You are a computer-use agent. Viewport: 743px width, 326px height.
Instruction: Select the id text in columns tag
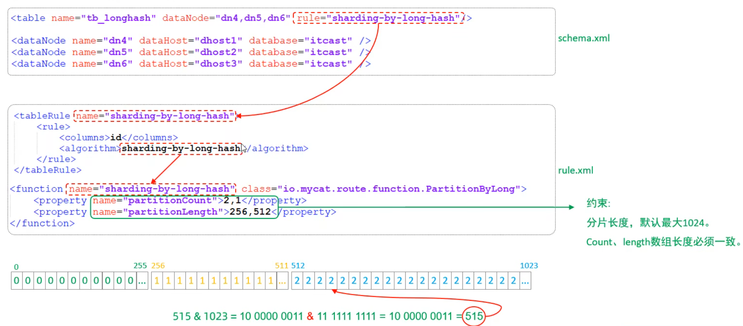click(116, 138)
